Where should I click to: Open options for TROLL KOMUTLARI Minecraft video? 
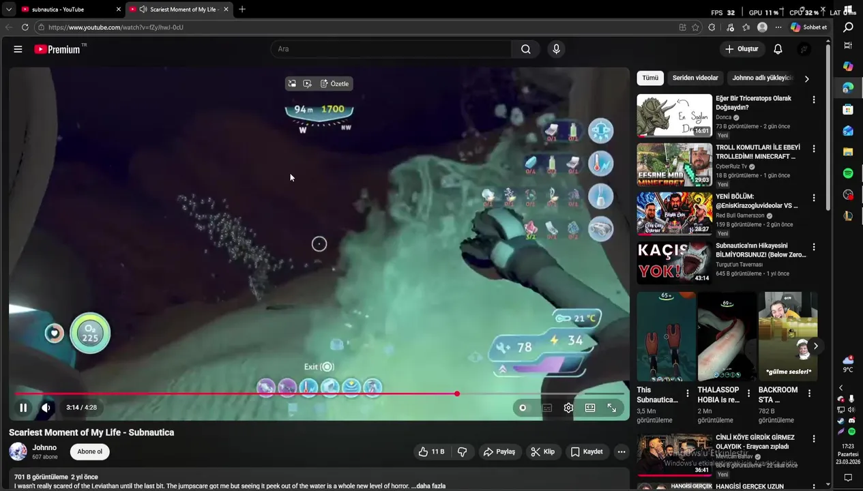pyautogui.click(x=813, y=149)
